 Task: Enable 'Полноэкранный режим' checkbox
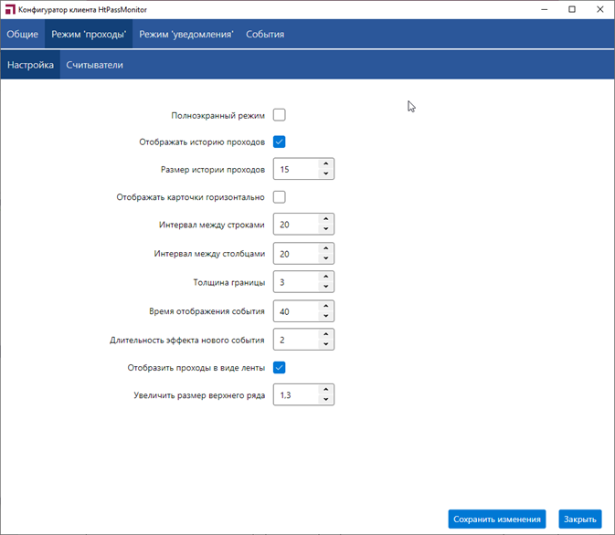[x=280, y=115]
